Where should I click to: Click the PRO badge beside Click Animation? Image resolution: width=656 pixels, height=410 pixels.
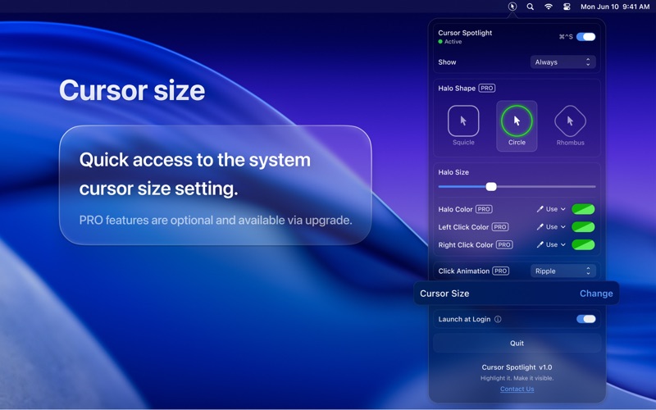pos(501,271)
